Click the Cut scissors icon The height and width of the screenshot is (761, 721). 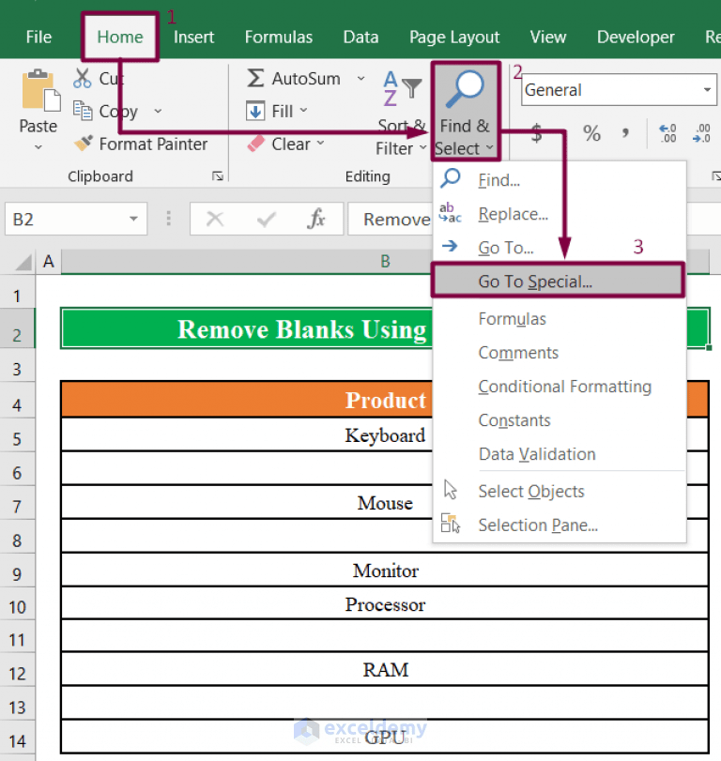pos(82,78)
